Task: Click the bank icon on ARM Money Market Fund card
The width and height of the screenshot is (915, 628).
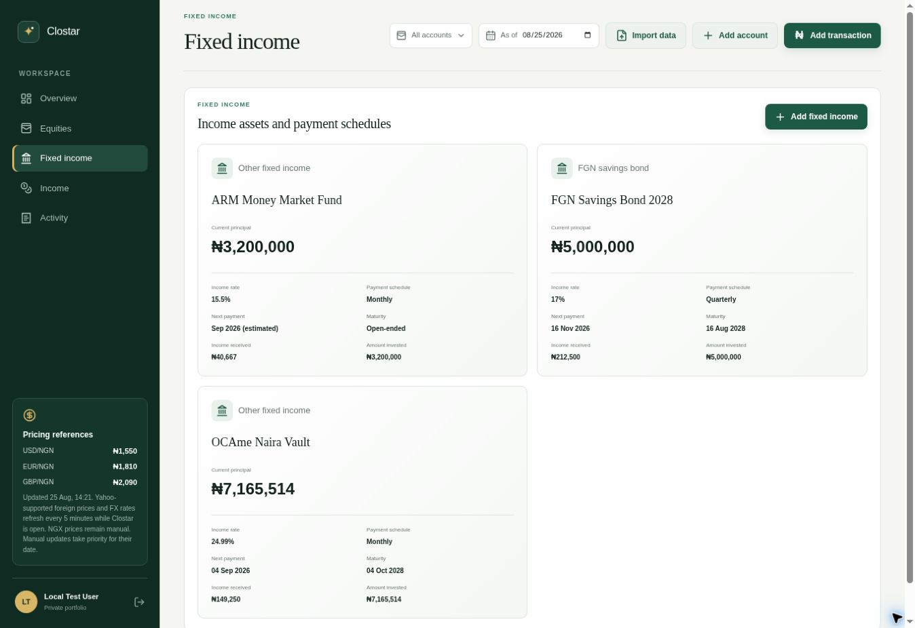Action: [x=222, y=168]
